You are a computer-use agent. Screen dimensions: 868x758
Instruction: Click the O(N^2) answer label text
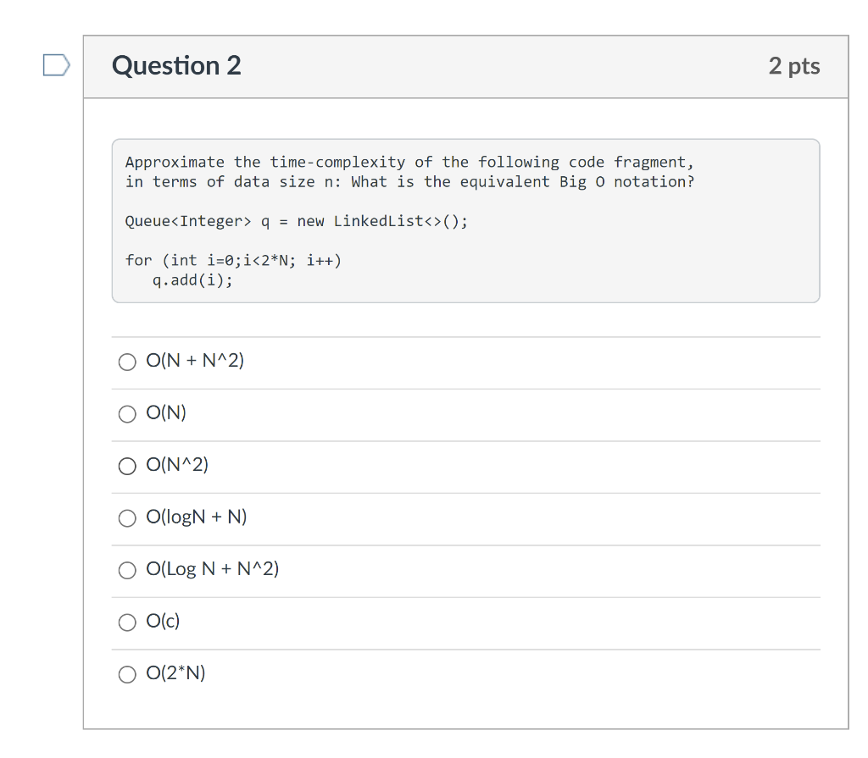coord(177,465)
